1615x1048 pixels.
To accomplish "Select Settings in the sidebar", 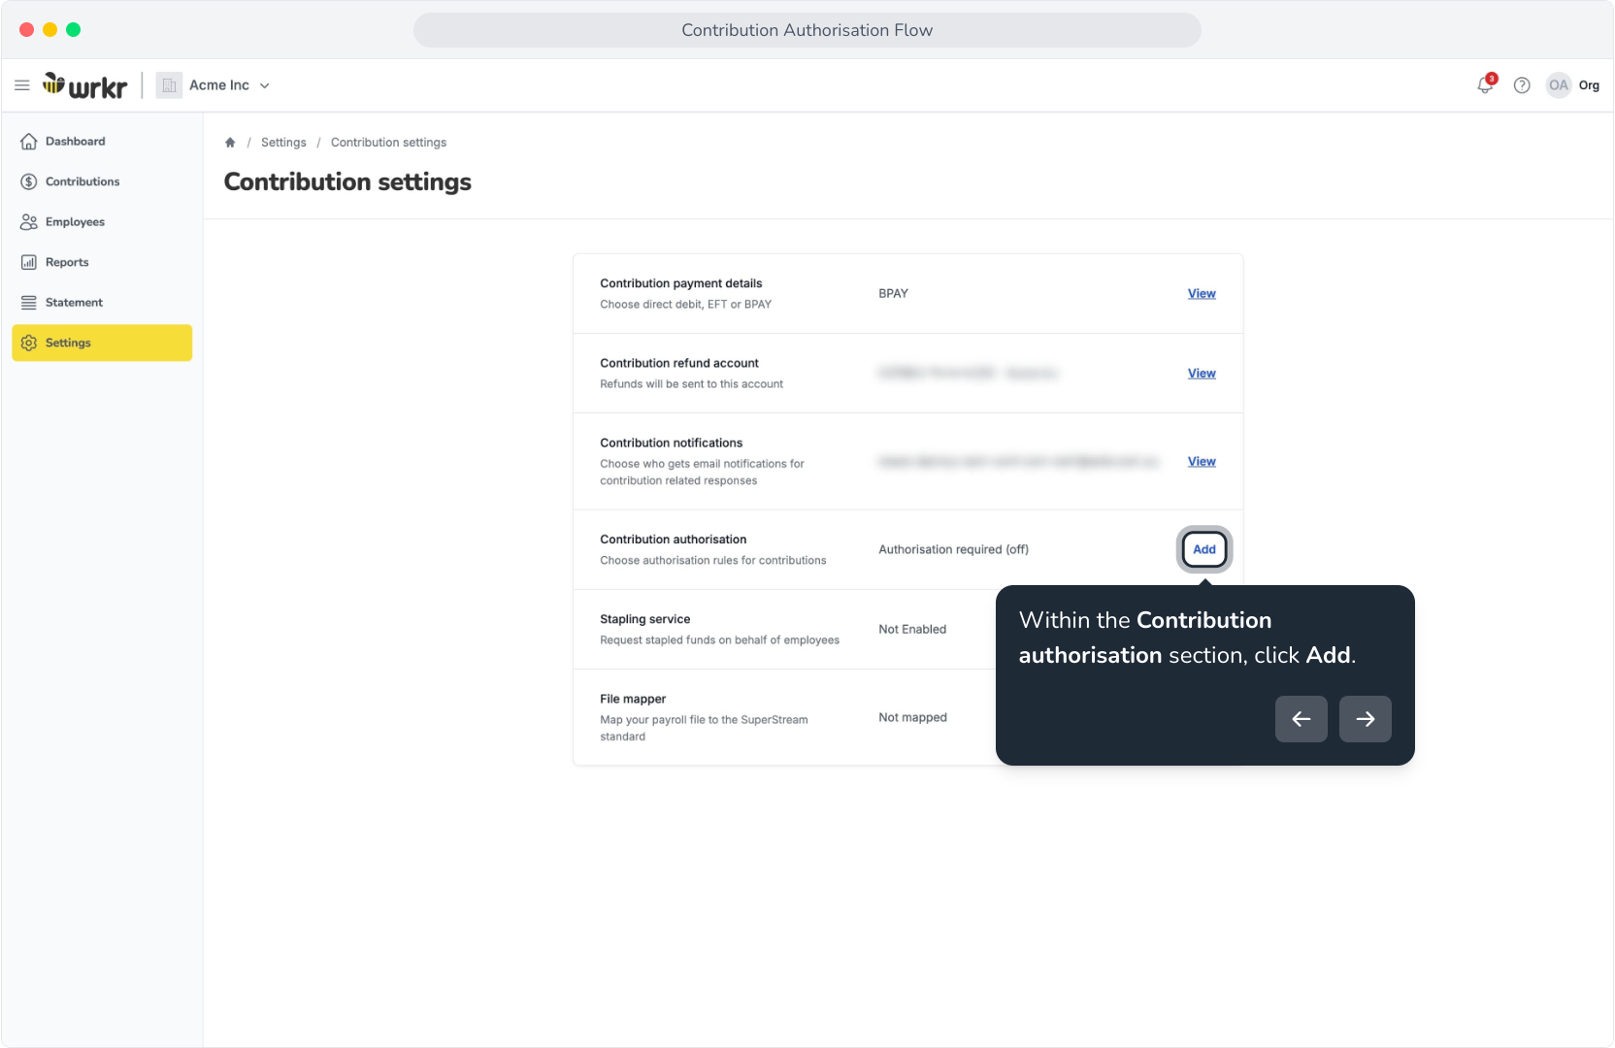I will click(x=102, y=343).
